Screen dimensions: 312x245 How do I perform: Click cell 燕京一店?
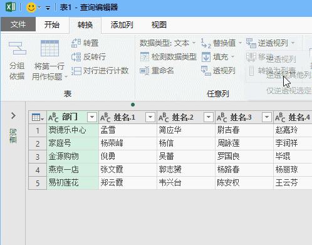pyautogui.click(x=73, y=170)
